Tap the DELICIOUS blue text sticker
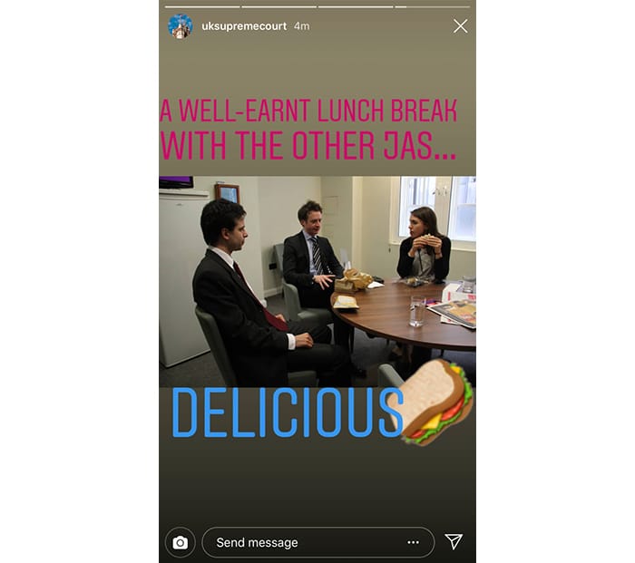The height and width of the screenshot is (563, 635). [288, 413]
